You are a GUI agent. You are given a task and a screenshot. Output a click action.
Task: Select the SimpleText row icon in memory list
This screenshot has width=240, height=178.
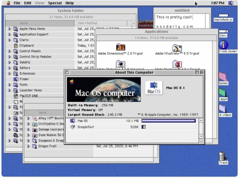pyautogui.click(x=73, y=127)
